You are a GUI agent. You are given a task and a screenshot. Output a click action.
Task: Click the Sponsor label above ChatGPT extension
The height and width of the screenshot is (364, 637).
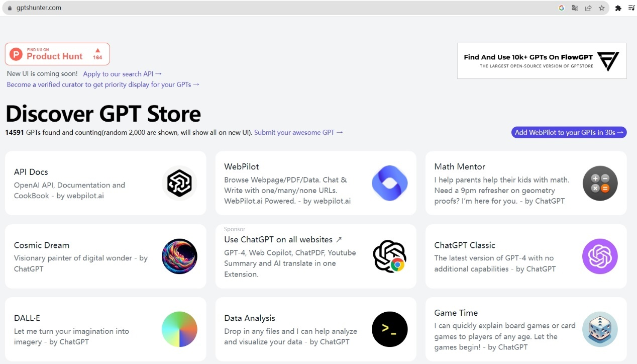(x=235, y=229)
